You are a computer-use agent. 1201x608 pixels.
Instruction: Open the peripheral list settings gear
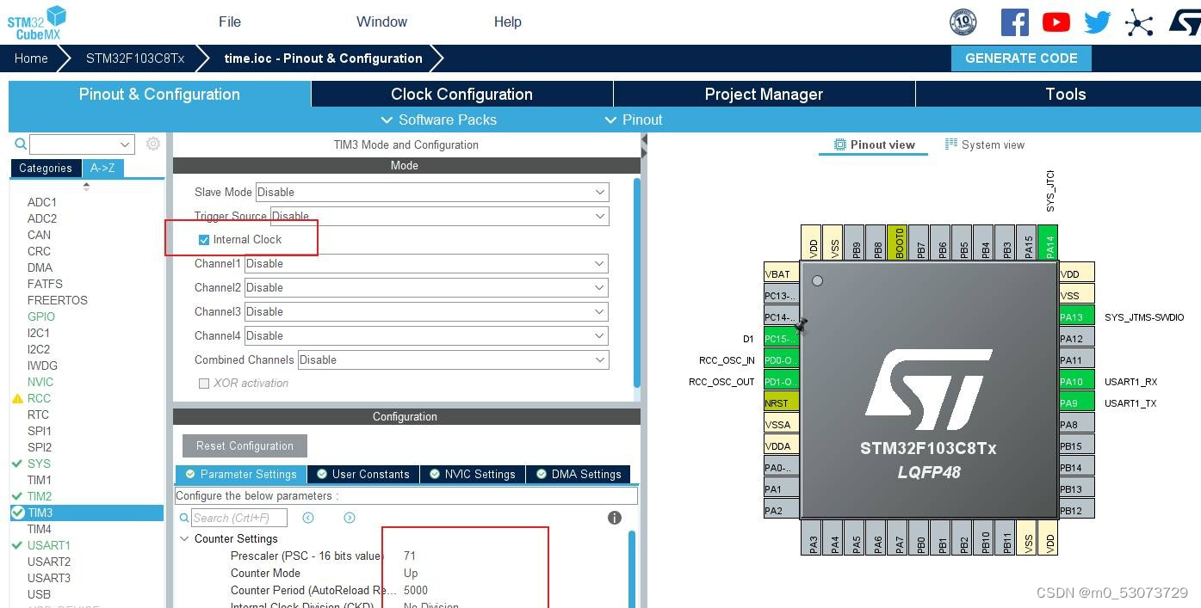coord(153,144)
